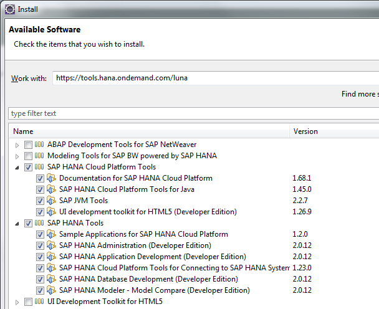Click the SAP HANA Administration feature icon

(52, 245)
